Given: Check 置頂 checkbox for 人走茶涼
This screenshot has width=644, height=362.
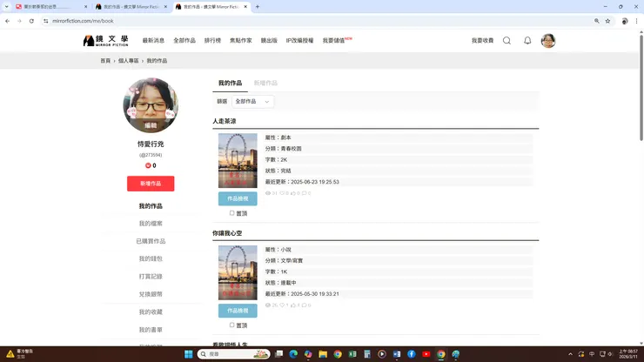Looking at the screenshot, I should click(232, 213).
